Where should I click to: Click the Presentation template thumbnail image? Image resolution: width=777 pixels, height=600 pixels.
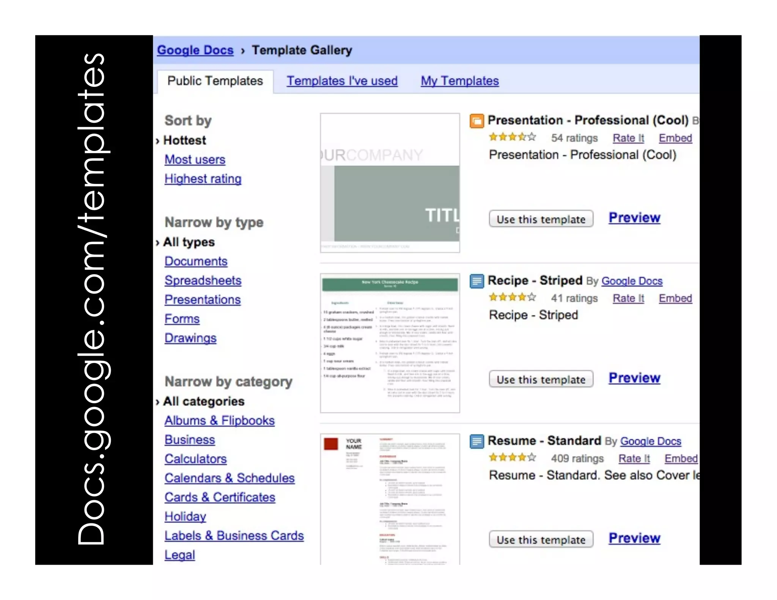[x=390, y=183]
